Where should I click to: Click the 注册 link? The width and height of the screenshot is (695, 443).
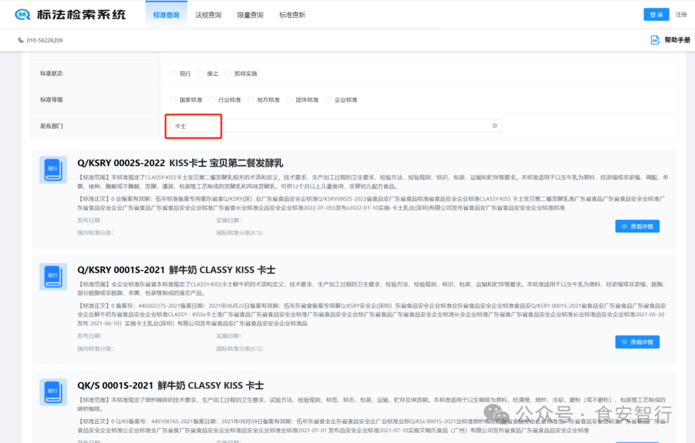point(681,15)
